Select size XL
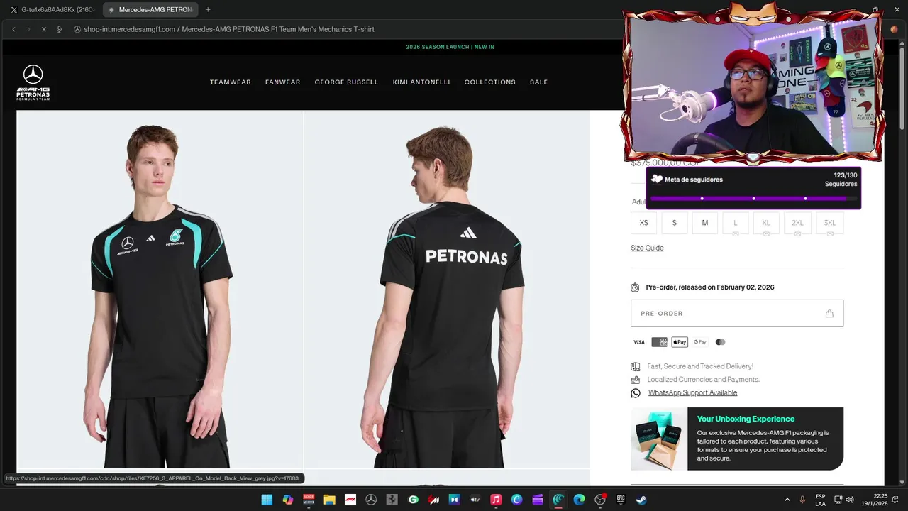Screen dimensions: 908x511 click(x=766, y=223)
